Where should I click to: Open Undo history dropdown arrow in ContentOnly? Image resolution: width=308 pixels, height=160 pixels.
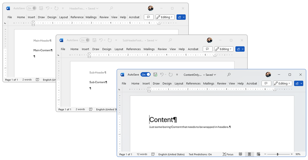coord(165,75)
